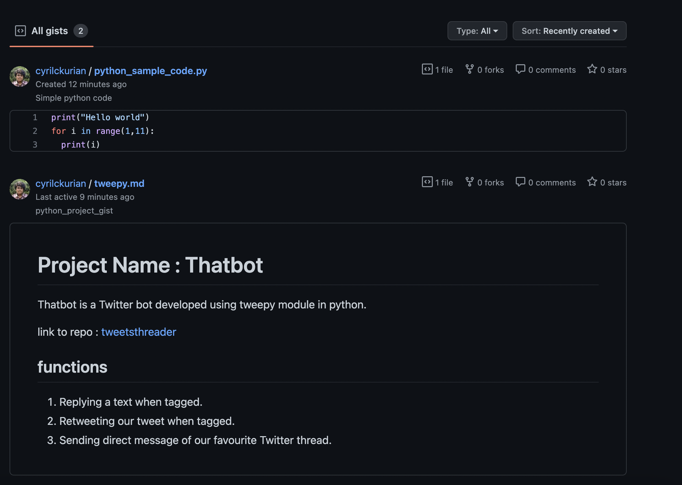Screen dimensions: 682x485
Task: Click file code icon on python_sample_code.py gist
Action: point(427,69)
